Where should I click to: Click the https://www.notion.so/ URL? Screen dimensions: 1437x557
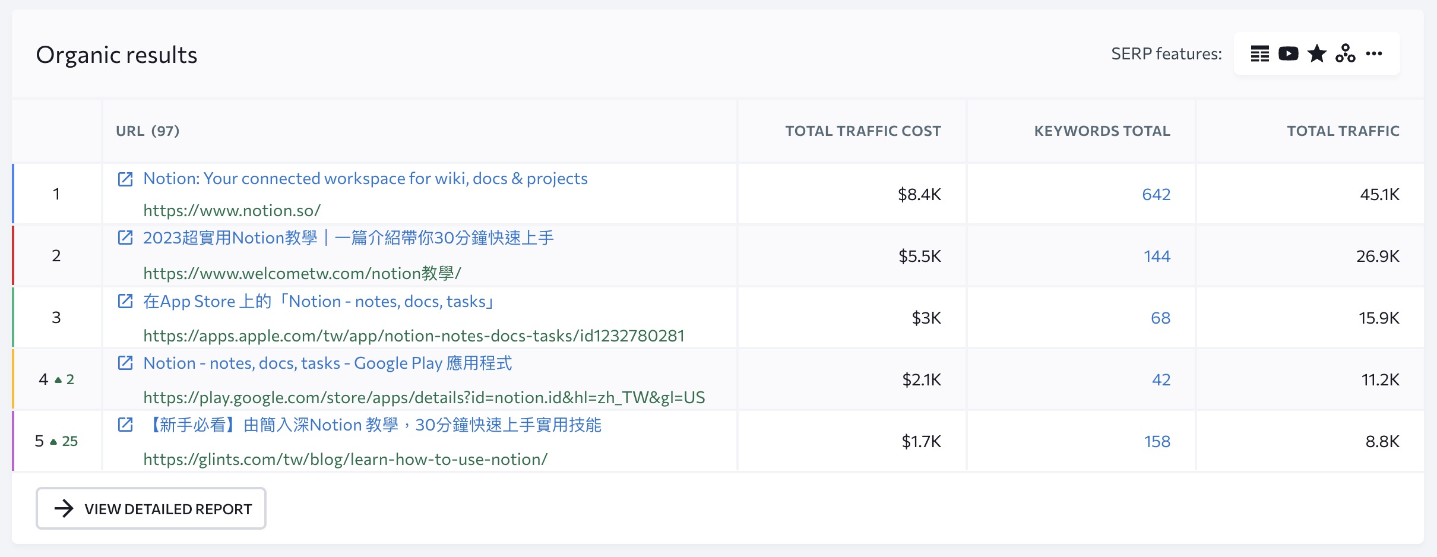click(232, 211)
